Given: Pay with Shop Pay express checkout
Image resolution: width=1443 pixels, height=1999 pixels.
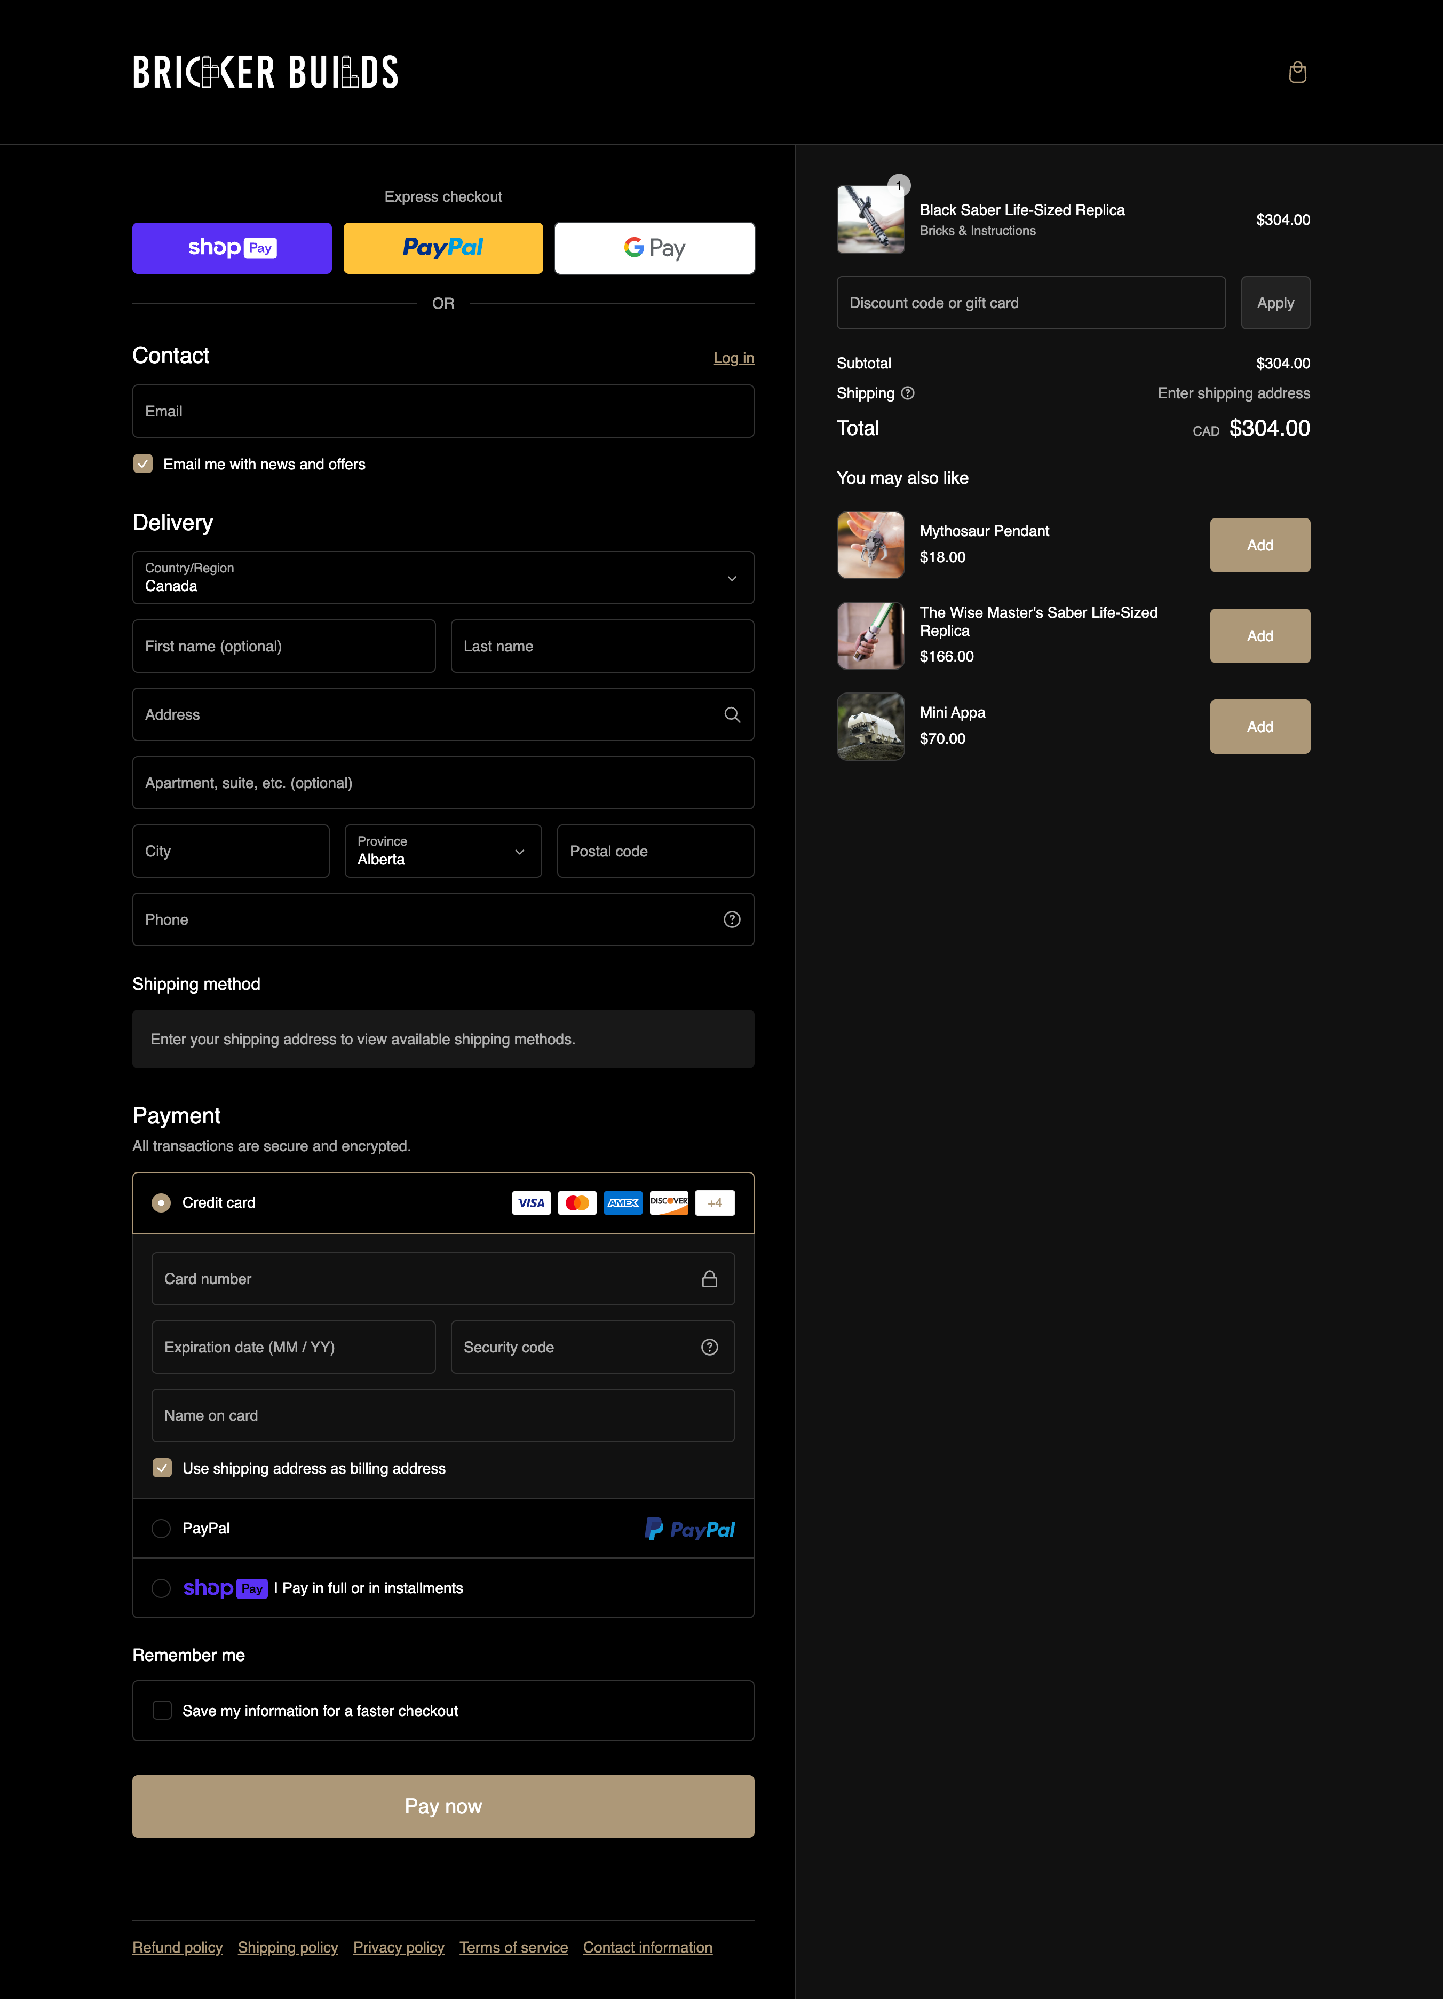Looking at the screenshot, I should (x=232, y=249).
